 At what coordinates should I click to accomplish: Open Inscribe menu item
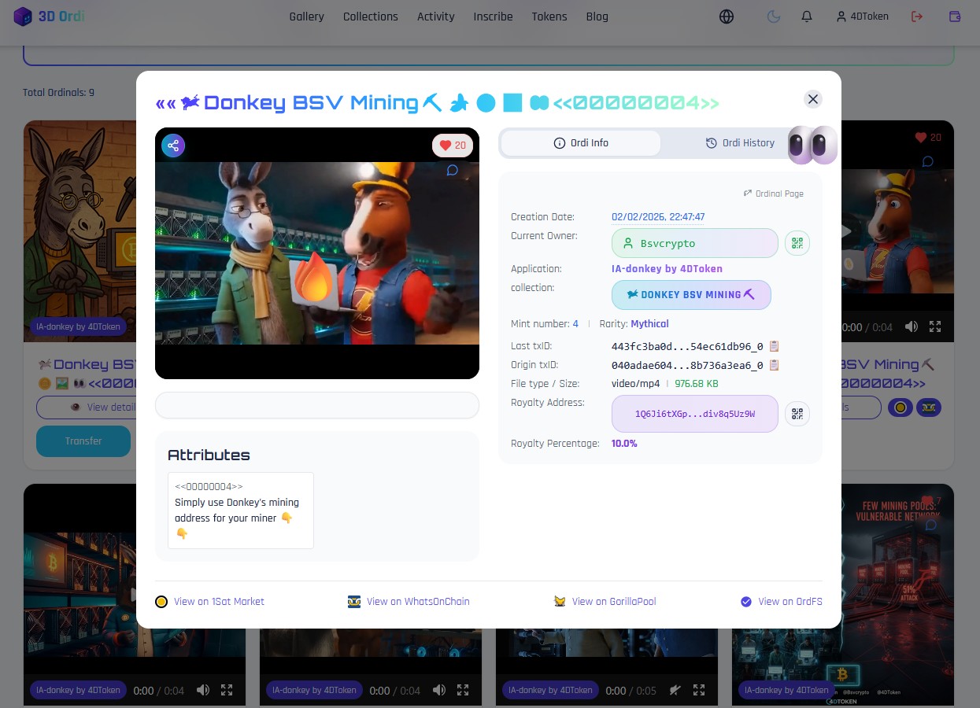pos(494,17)
